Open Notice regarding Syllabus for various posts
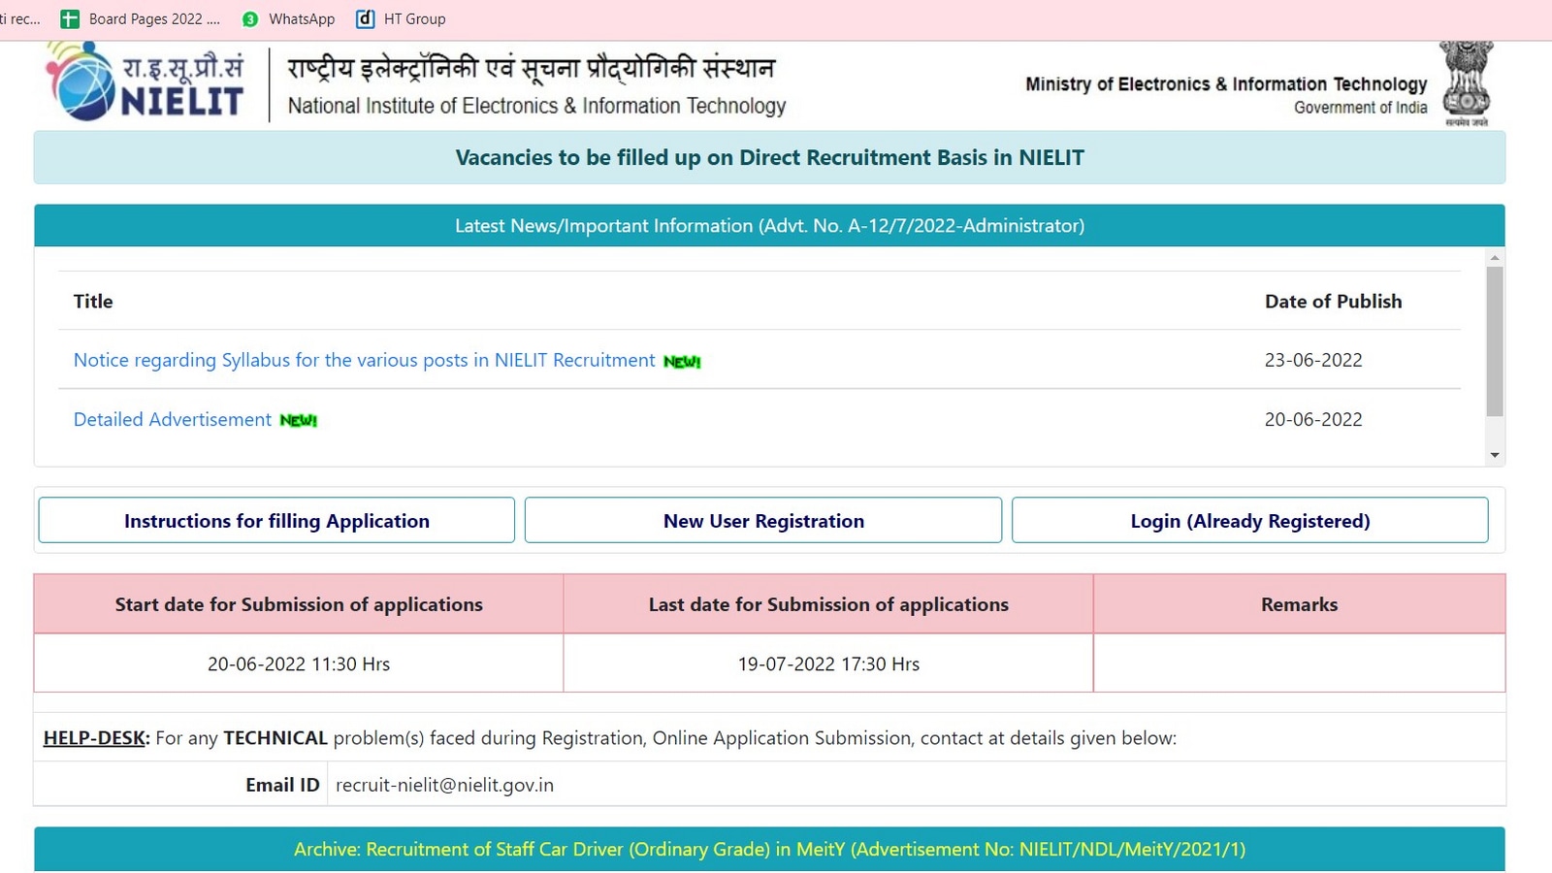 click(x=365, y=360)
